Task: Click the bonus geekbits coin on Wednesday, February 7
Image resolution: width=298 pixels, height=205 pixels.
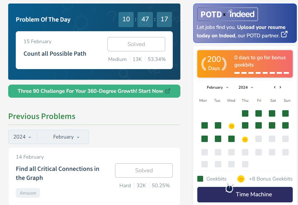Action: 231,126
